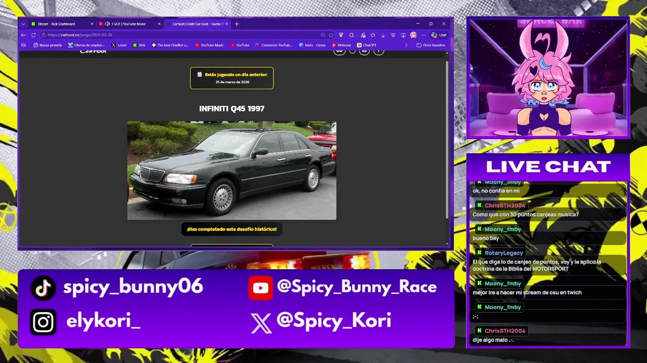This screenshot has height=363, width=647.
Task: Open browser essentials heart-pulse icon
Action: [x=393, y=35]
